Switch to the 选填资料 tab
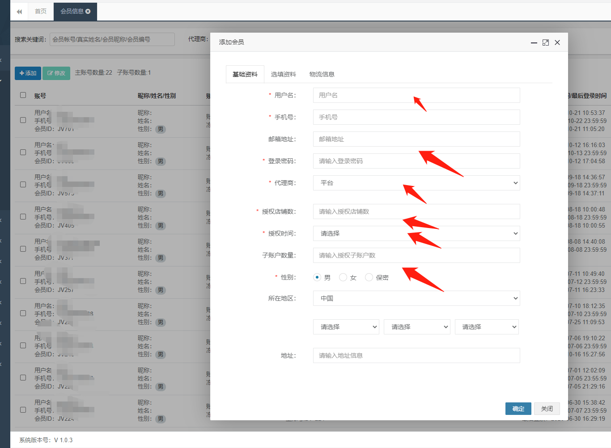611x448 pixels. point(284,74)
